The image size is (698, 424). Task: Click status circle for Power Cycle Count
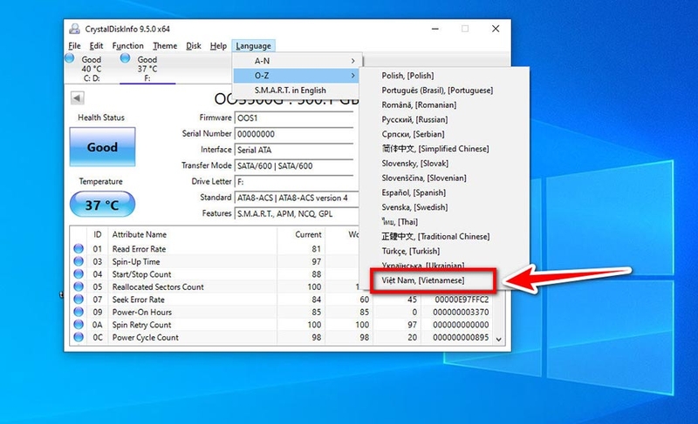[x=79, y=338]
